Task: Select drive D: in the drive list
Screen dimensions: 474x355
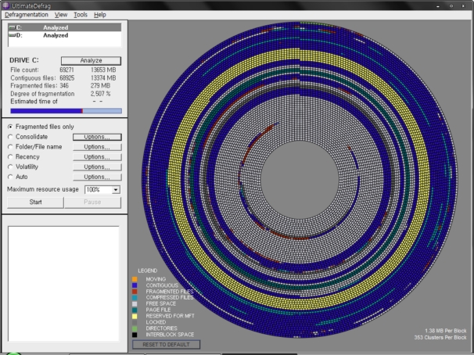Action: pos(65,35)
